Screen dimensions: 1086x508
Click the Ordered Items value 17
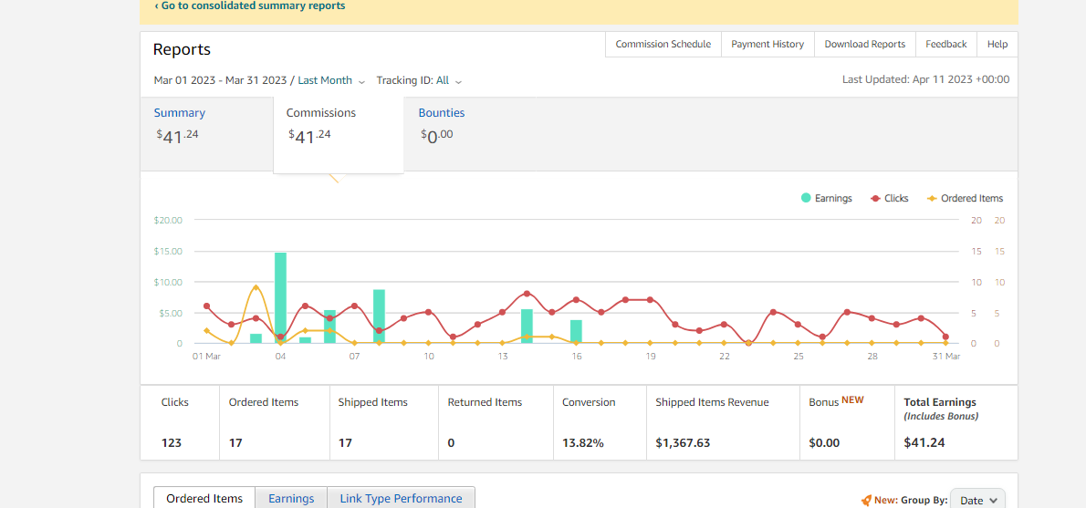coord(235,443)
